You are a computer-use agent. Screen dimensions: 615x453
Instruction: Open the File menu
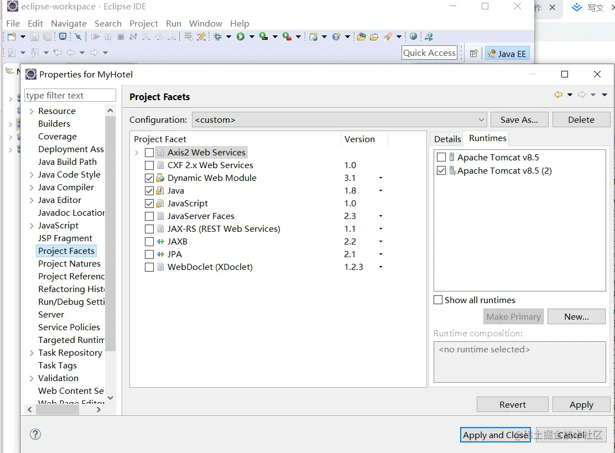point(13,24)
